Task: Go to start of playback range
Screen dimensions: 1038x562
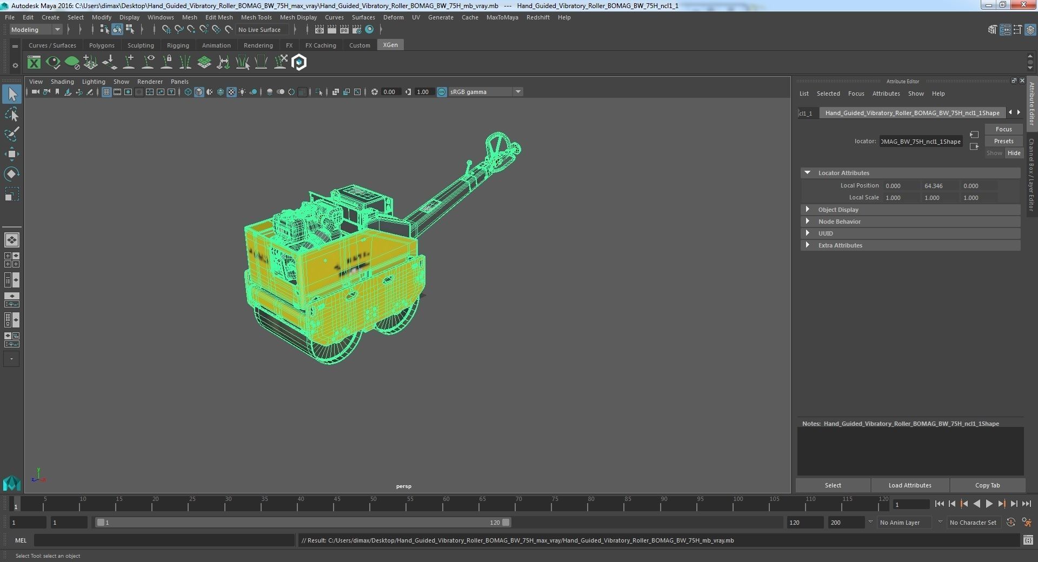Action: 940,504
